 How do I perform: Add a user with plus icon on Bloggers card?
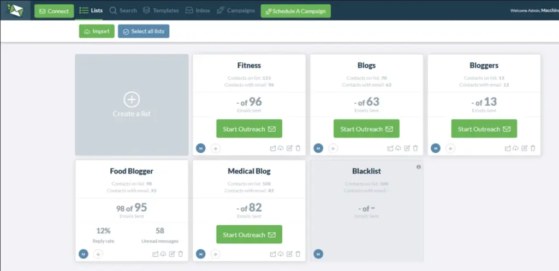click(450, 148)
